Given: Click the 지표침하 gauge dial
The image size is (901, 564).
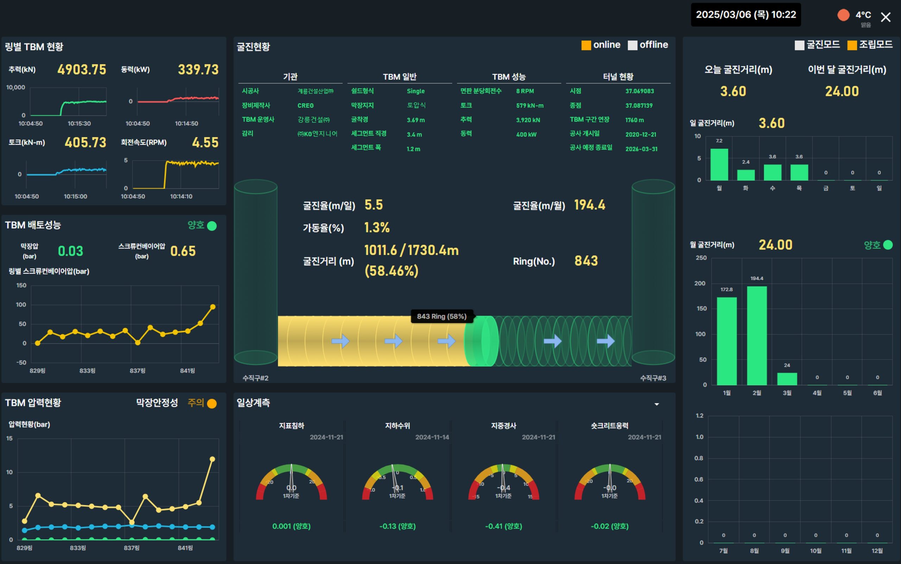Looking at the screenshot, I should 291,482.
